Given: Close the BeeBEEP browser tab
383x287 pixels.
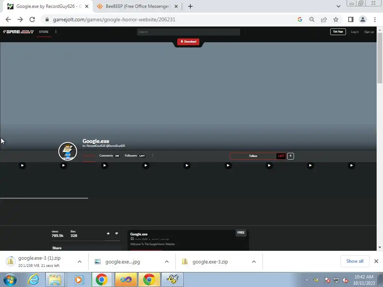Looking at the screenshot, I should point(176,6).
